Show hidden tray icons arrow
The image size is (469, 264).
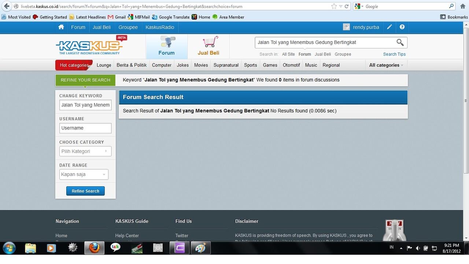point(401,248)
